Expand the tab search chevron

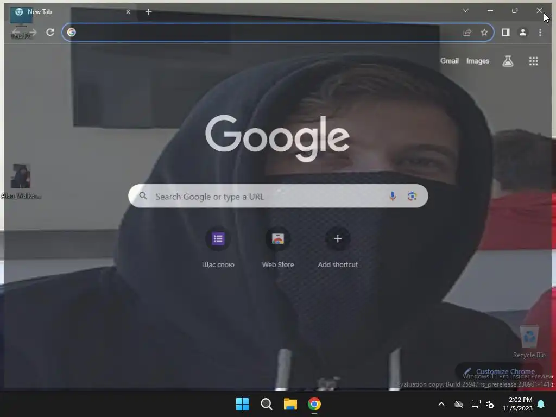[x=465, y=11]
